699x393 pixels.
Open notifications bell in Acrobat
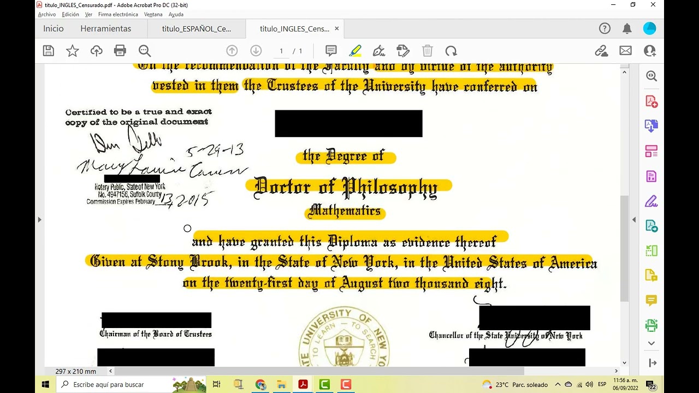(x=627, y=28)
